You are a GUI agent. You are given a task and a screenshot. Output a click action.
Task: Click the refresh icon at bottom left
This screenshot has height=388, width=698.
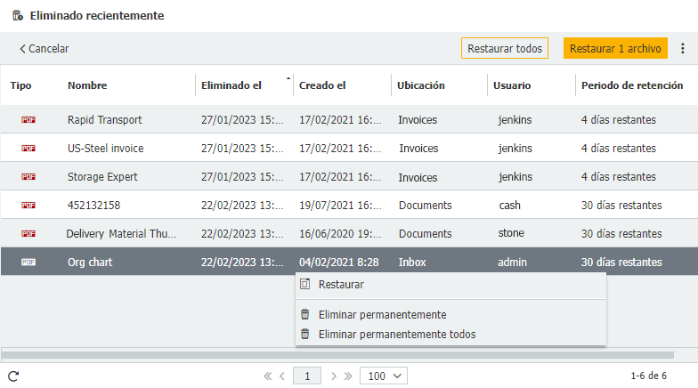tap(13, 376)
